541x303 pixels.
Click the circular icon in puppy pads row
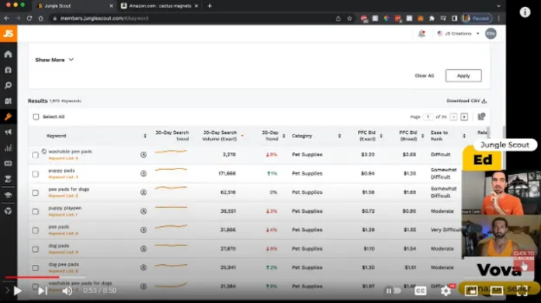pos(144,173)
